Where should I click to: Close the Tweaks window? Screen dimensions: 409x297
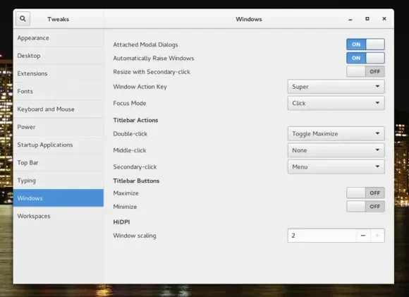coord(384,19)
